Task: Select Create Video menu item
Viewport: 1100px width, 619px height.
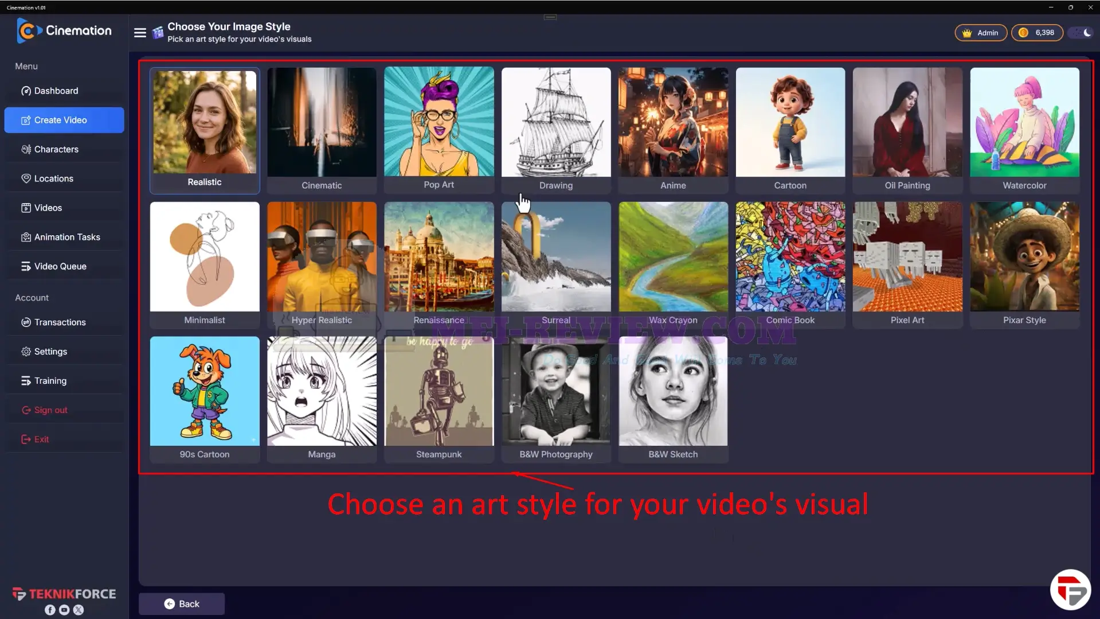Action: point(64,120)
